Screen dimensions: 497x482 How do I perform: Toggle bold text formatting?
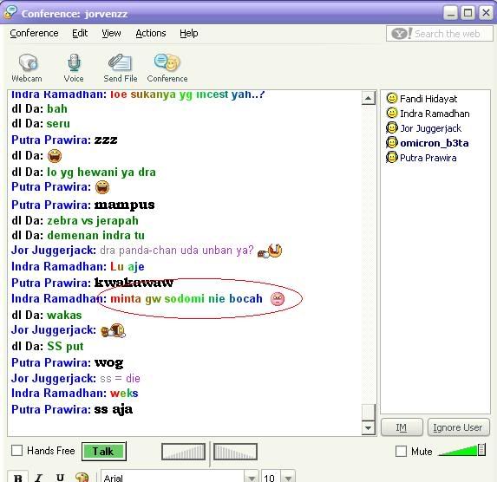(x=18, y=478)
